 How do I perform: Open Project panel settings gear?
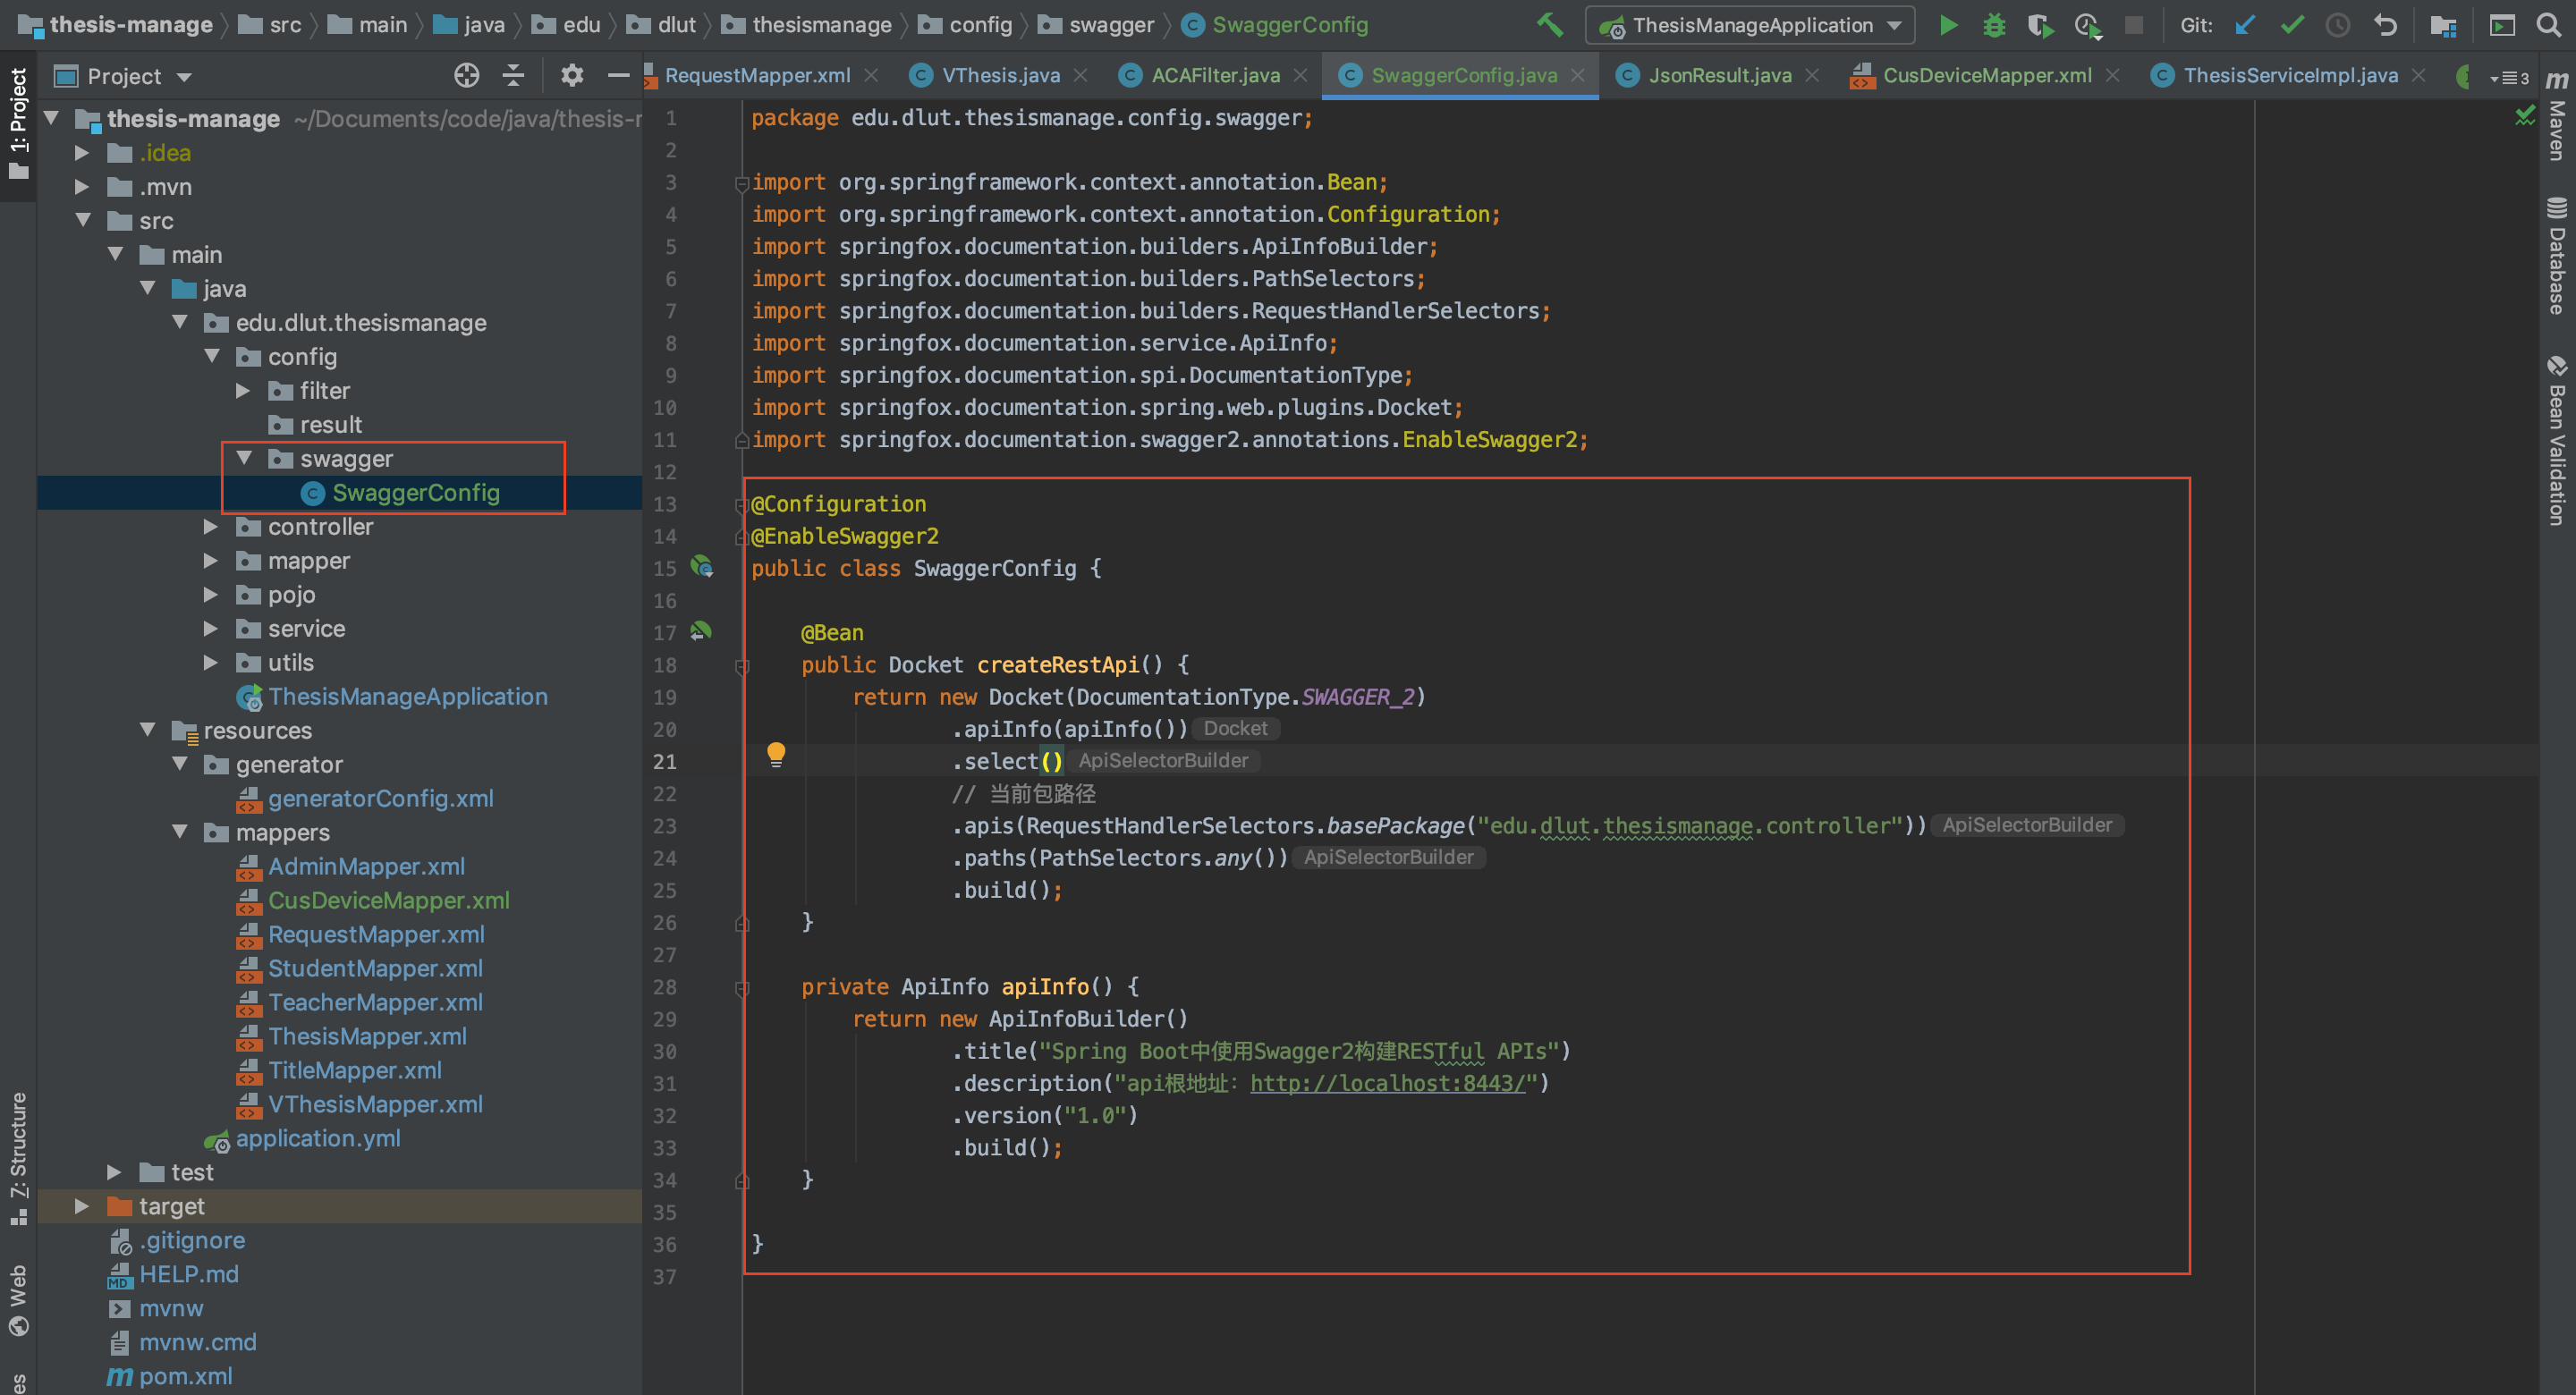pos(571,76)
